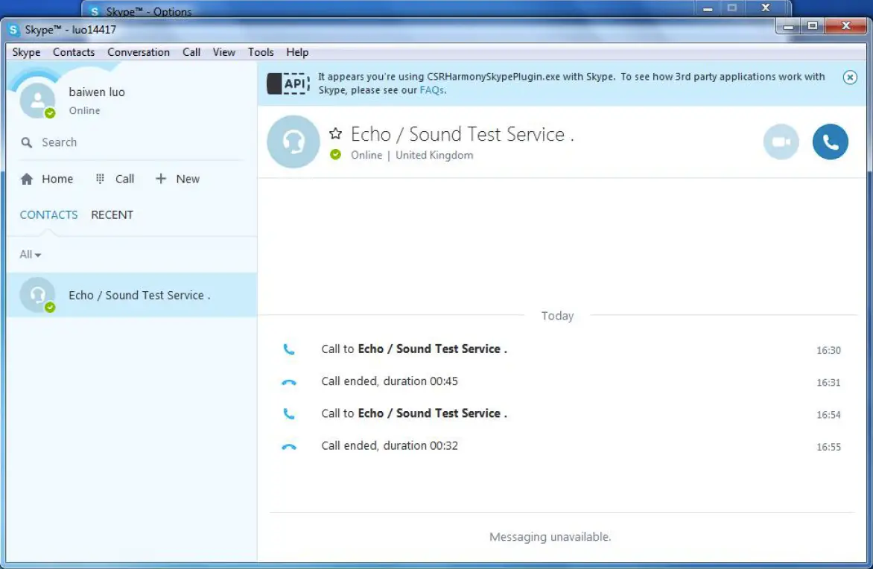Click the video call camera button
The width and height of the screenshot is (873, 569).
pos(781,142)
